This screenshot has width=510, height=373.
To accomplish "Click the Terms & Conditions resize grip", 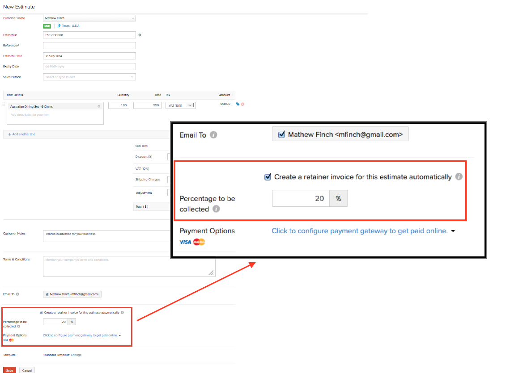I will pos(211,273).
